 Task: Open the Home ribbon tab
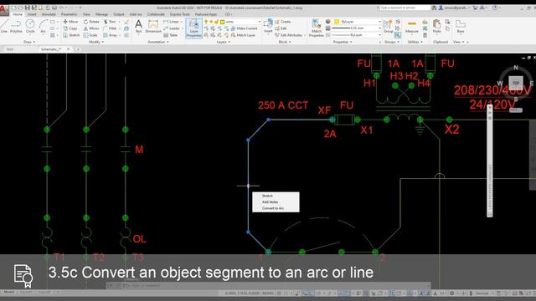[18, 14]
